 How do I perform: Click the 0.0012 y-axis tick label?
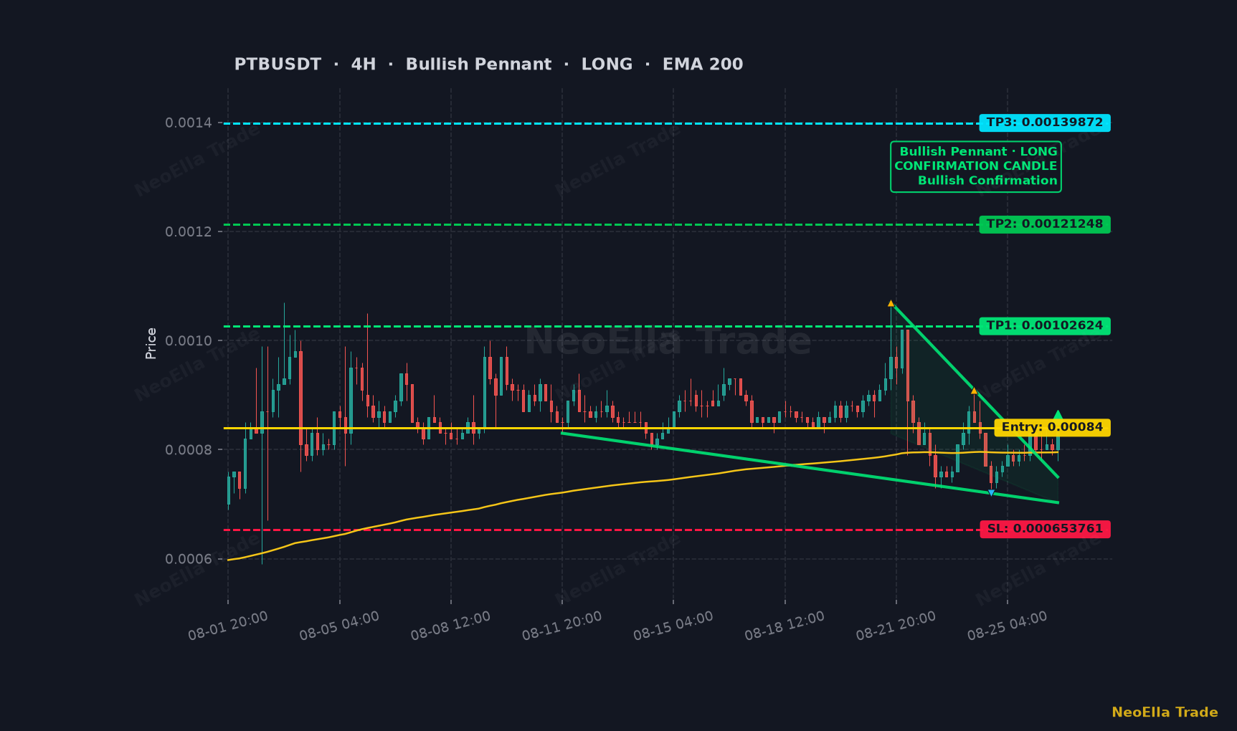coord(189,232)
